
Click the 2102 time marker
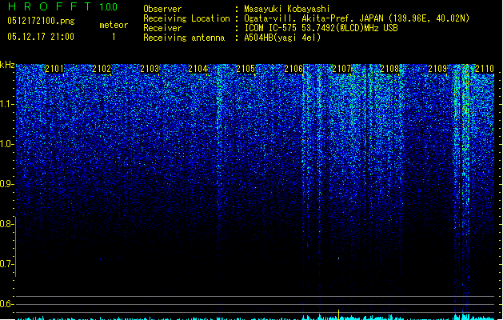102,69
